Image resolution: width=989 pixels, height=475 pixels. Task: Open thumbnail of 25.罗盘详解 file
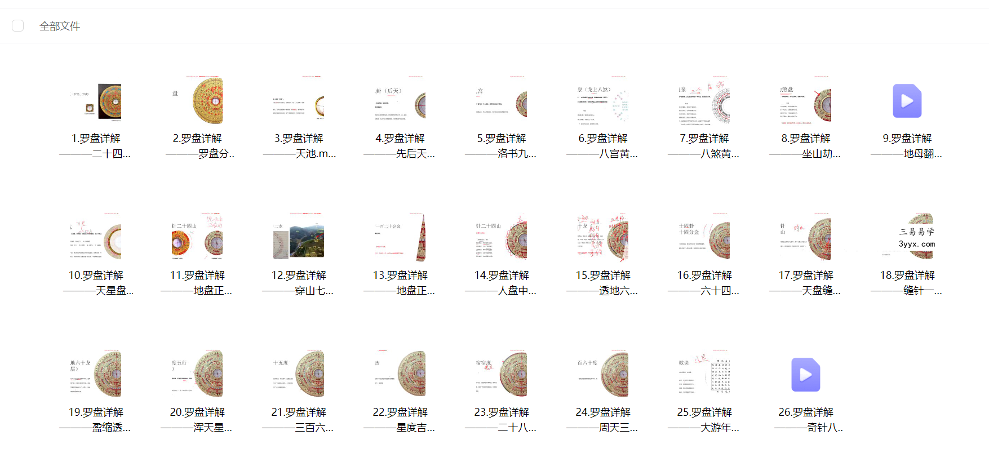coord(704,375)
